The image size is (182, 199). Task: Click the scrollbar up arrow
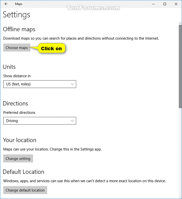point(180,23)
